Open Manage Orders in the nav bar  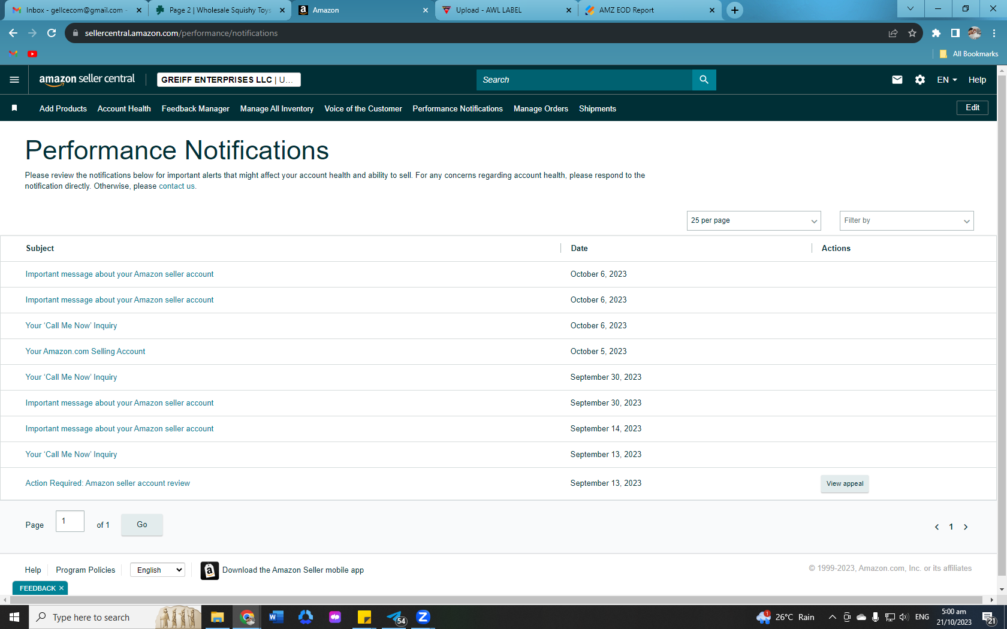(x=541, y=108)
